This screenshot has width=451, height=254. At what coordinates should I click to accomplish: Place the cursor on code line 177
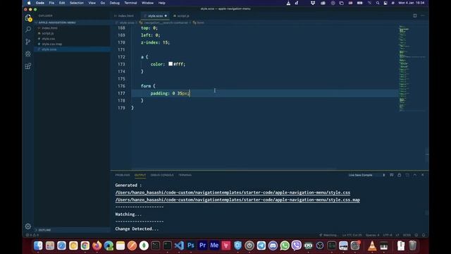265,93
